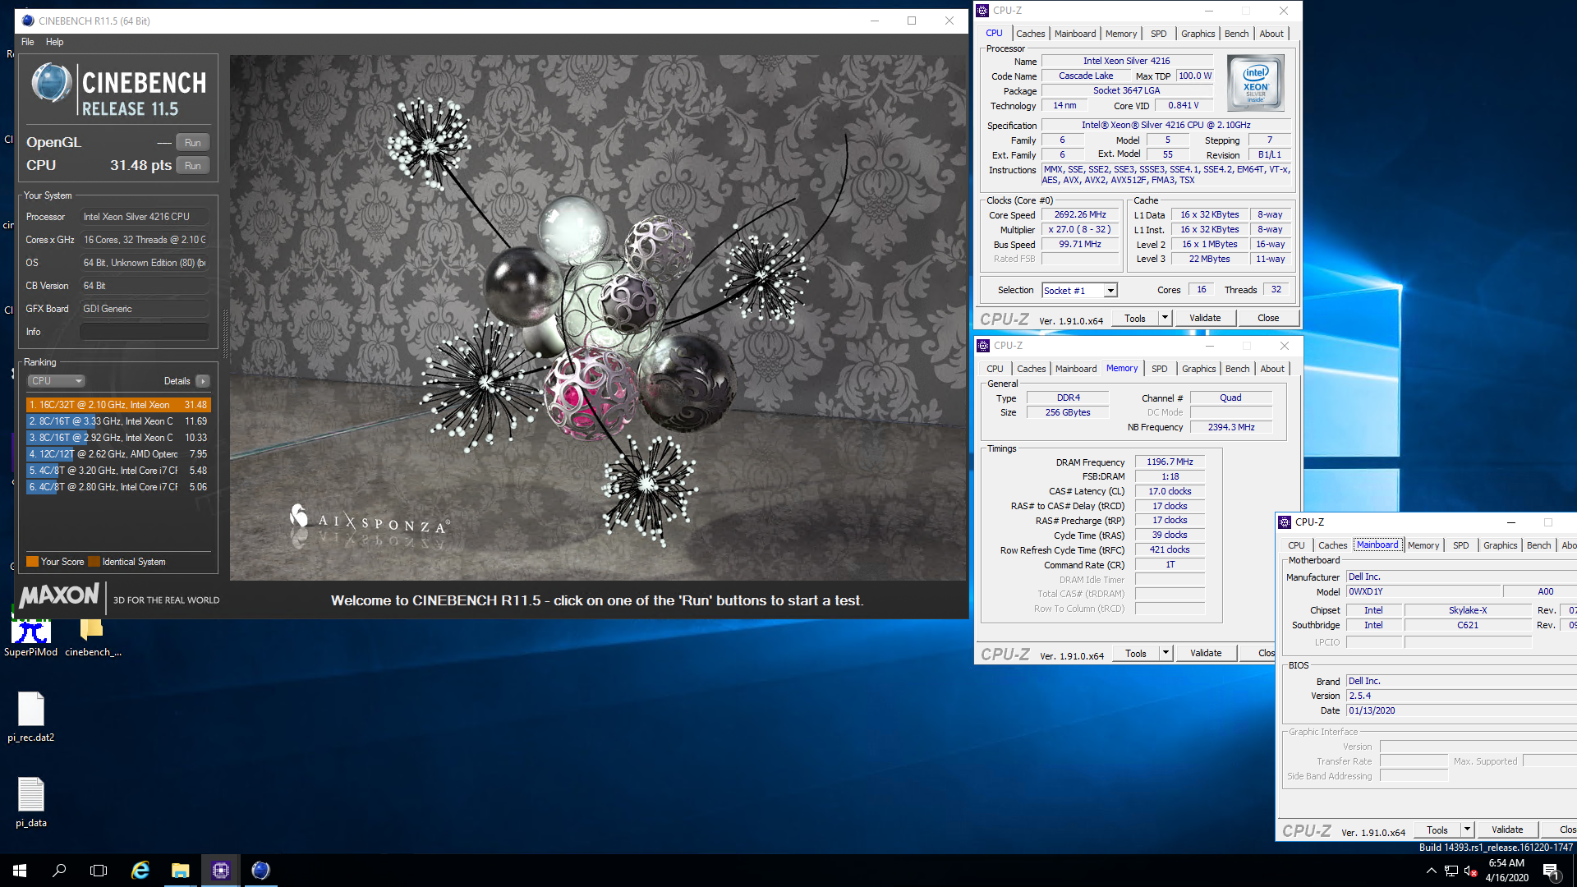Open taskbar search magnifier

coord(59,871)
